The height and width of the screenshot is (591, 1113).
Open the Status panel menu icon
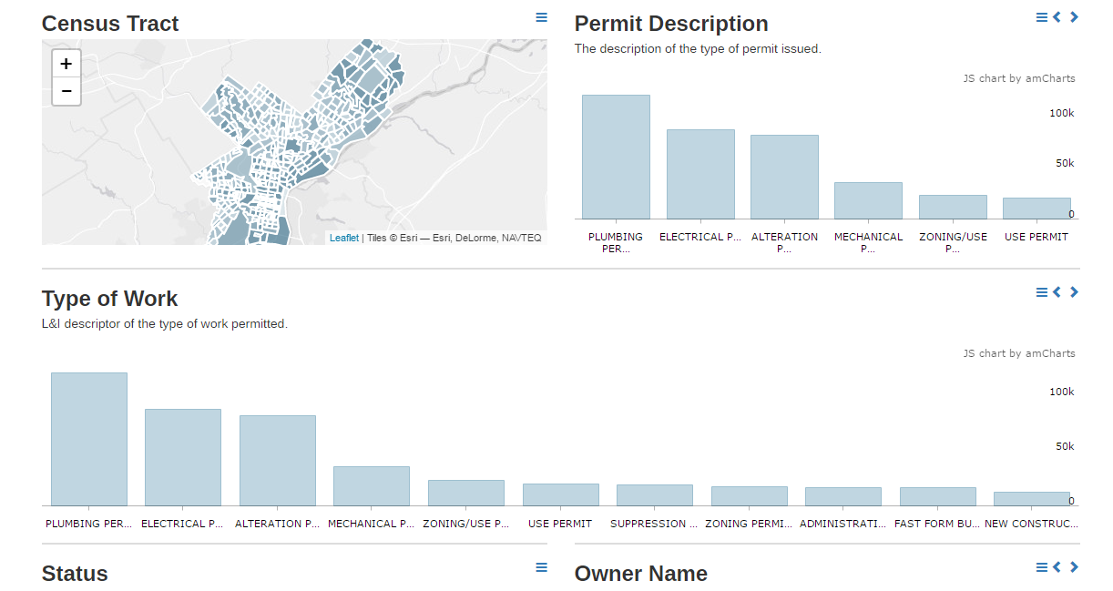[542, 566]
